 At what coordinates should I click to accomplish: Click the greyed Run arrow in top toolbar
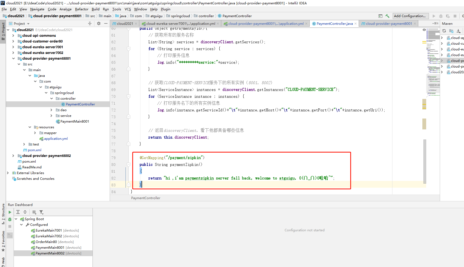434,16
